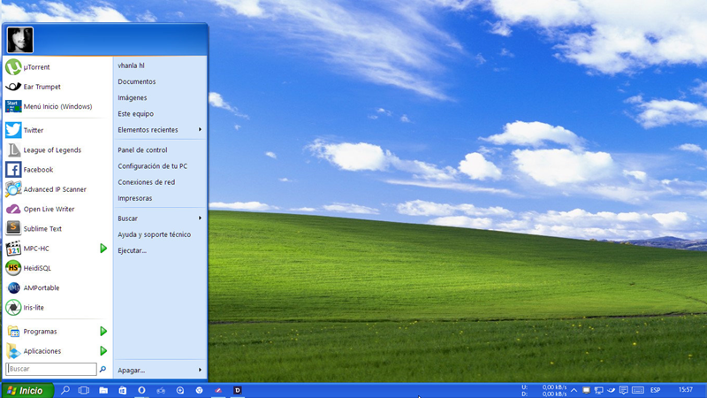Open Open Live Writer
The width and height of the screenshot is (707, 398).
click(57, 209)
